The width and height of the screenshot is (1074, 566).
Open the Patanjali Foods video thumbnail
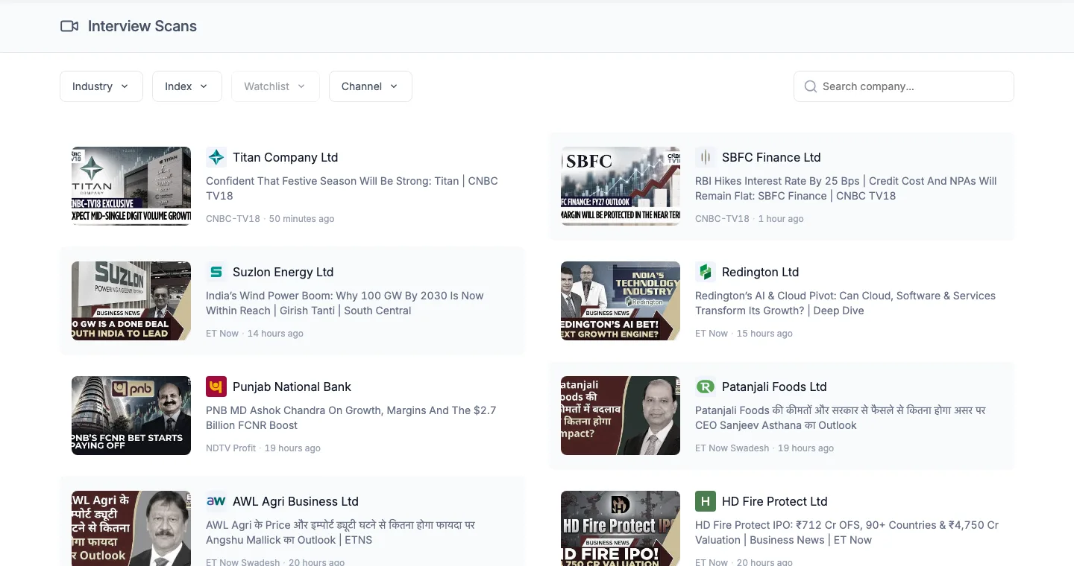pyautogui.click(x=621, y=416)
